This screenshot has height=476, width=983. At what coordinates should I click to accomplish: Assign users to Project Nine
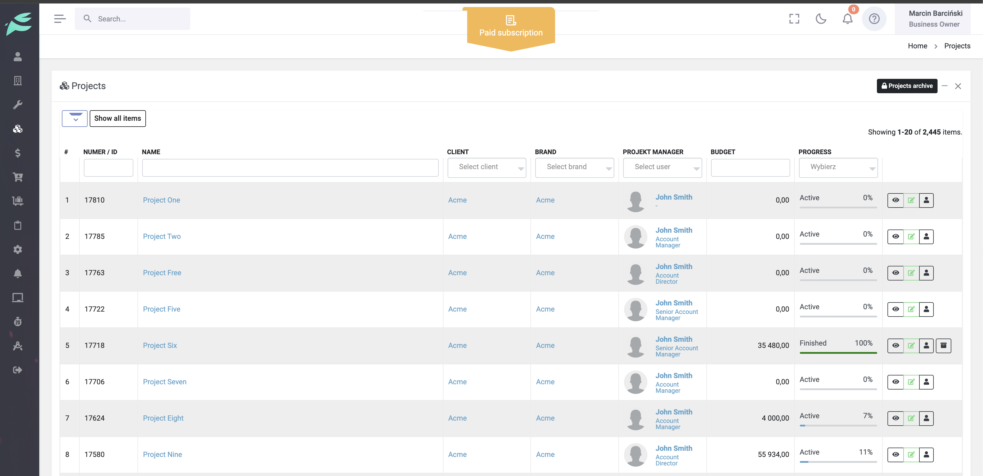point(926,455)
